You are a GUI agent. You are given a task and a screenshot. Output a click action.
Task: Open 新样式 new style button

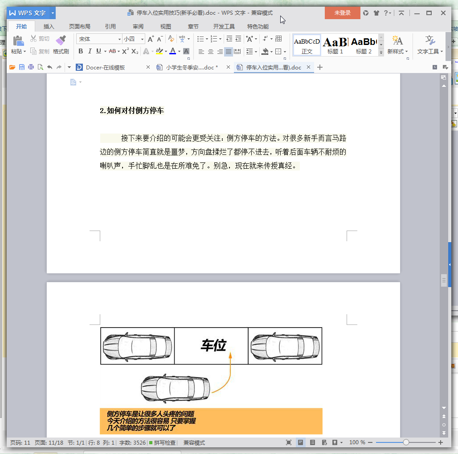(397, 45)
